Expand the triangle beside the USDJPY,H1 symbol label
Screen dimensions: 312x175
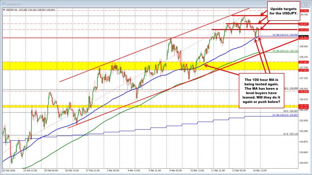click(4, 10)
